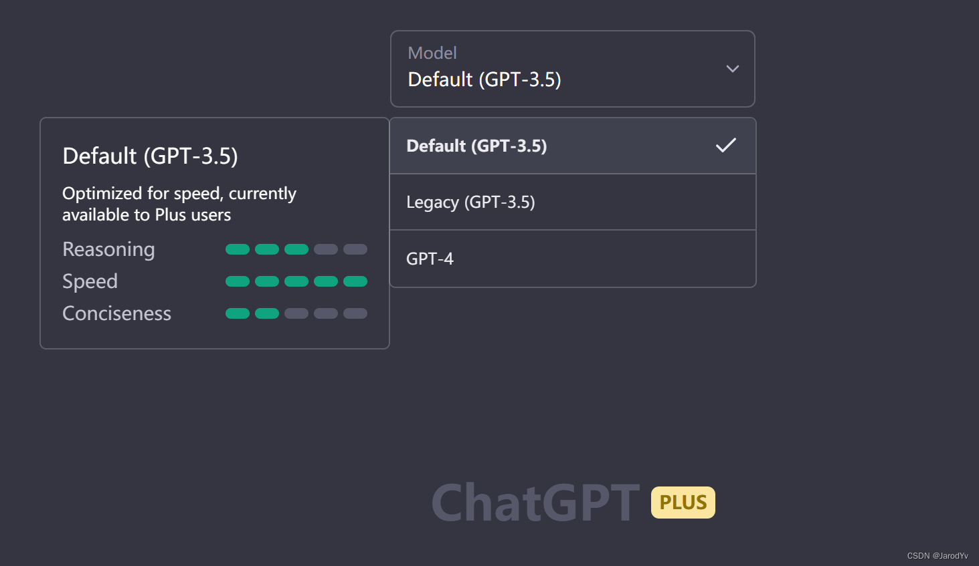Click the Default (GPT-3.5) tooltip heading
The image size is (979, 566).
[150, 156]
